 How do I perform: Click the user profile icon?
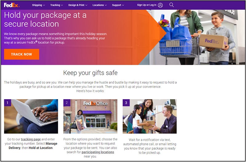point(160,5)
